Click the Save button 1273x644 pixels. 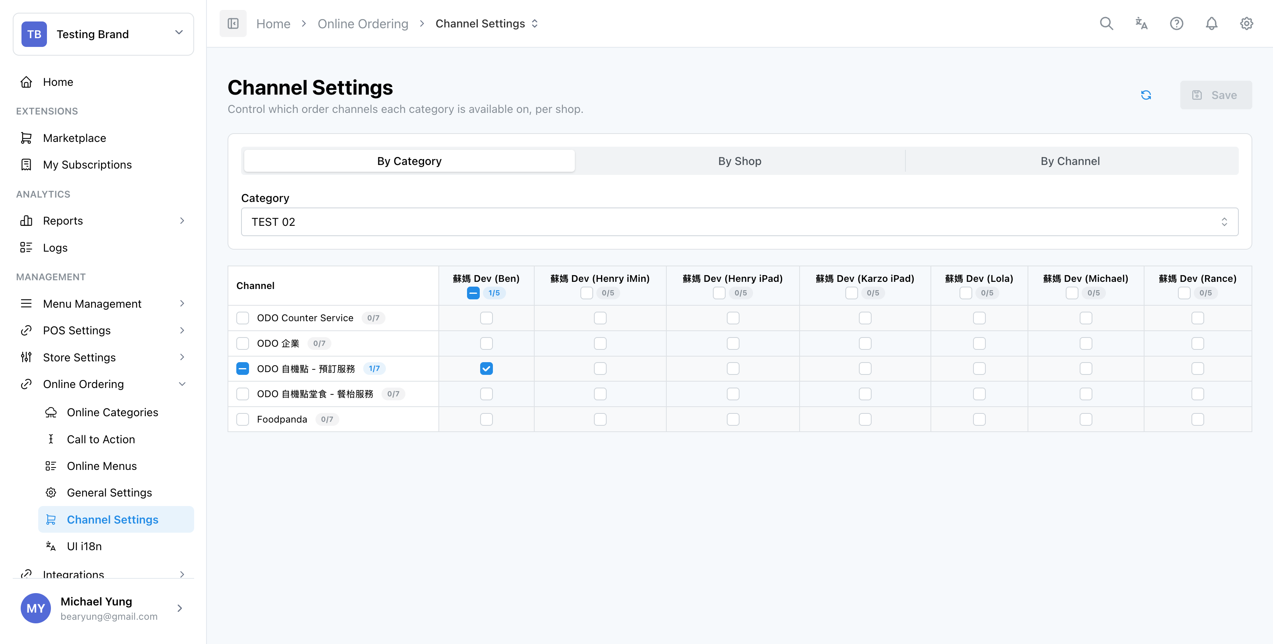point(1216,95)
